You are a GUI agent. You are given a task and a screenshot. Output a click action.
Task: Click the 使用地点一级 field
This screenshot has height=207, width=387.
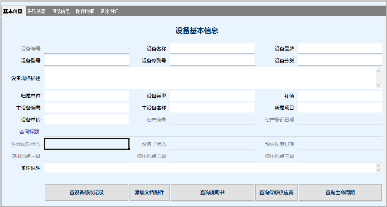(86, 156)
